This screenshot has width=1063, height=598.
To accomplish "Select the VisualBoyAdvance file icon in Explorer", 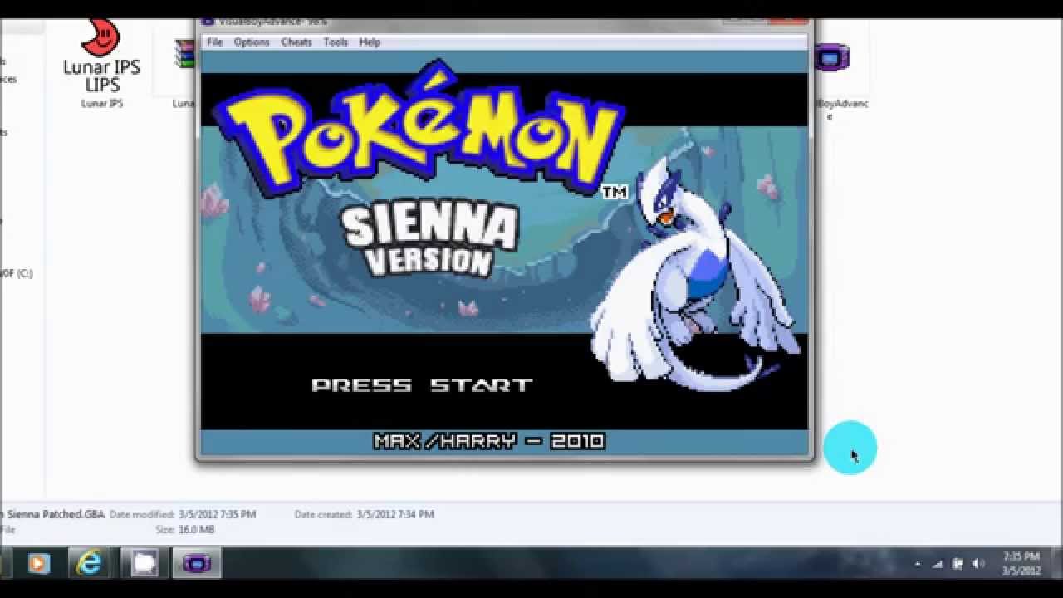I will coord(831,57).
